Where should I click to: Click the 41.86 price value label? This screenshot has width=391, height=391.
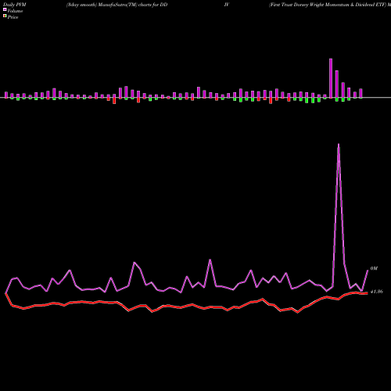tap(377, 292)
